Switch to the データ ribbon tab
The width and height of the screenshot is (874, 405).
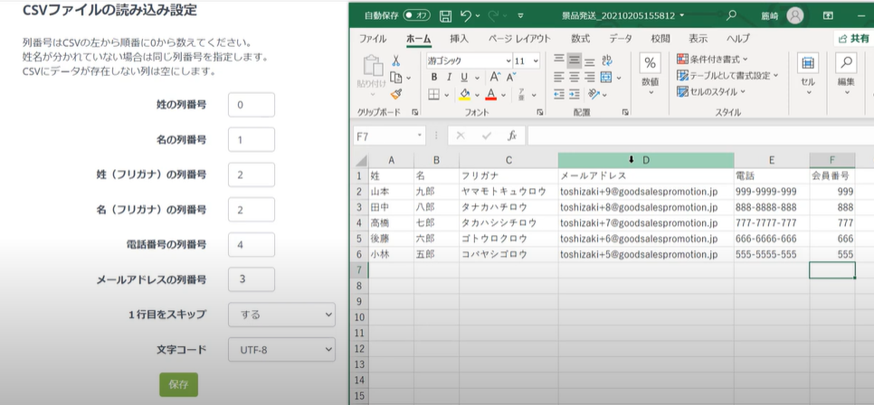(x=621, y=39)
